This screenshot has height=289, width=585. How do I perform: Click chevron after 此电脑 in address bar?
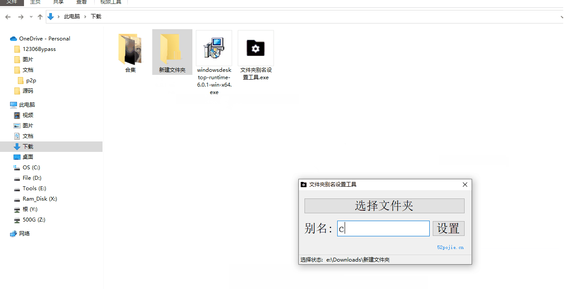(86, 17)
